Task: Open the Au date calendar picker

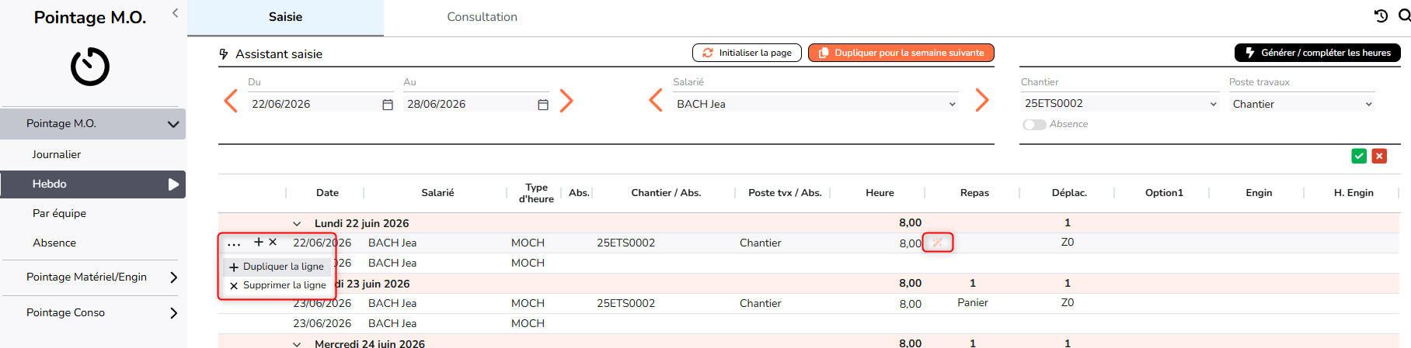Action: coord(543,105)
